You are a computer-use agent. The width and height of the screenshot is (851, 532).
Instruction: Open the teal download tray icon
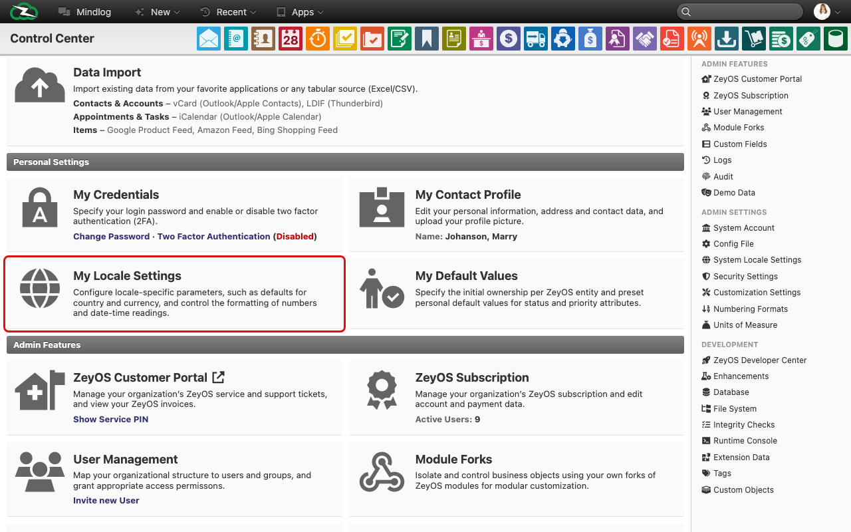pyautogui.click(x=727, y=39)
